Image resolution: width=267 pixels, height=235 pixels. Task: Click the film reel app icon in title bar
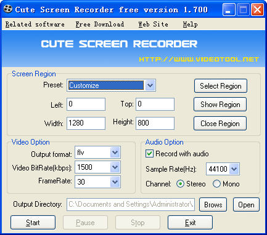click(8, 9)
